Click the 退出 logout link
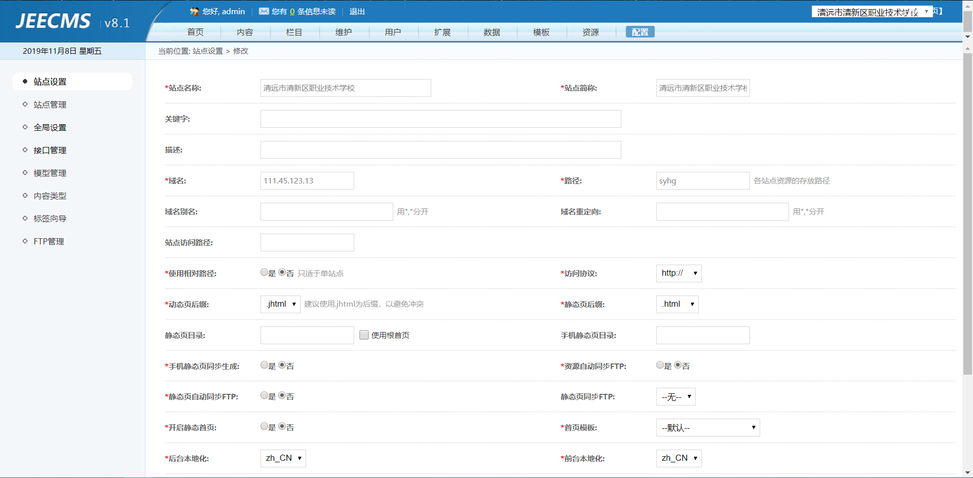This screenshot has width=973, height=478. point(357,12)
